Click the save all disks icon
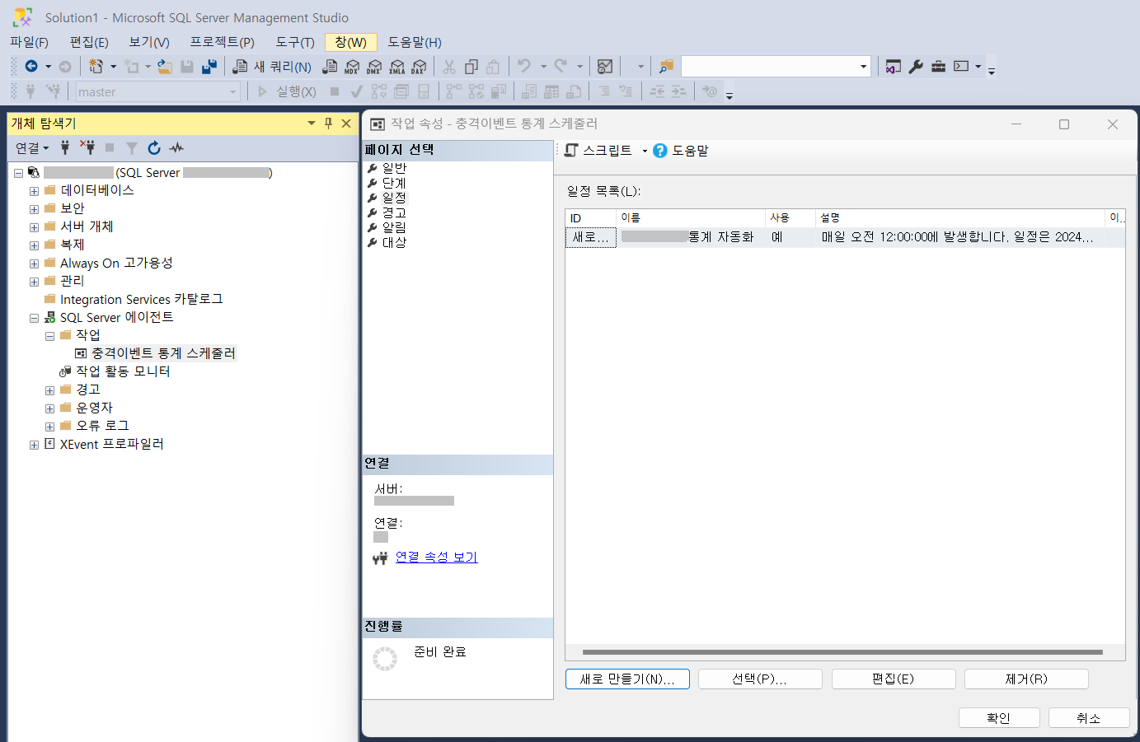Screen dimensions: 1140x742 (209, 67)
